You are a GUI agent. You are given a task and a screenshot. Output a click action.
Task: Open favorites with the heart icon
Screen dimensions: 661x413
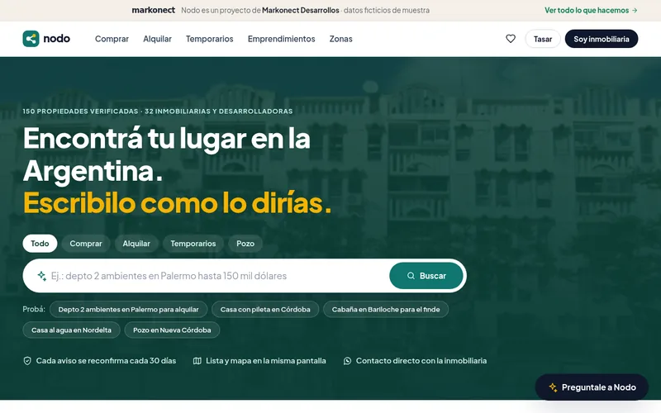pos(511,39)
